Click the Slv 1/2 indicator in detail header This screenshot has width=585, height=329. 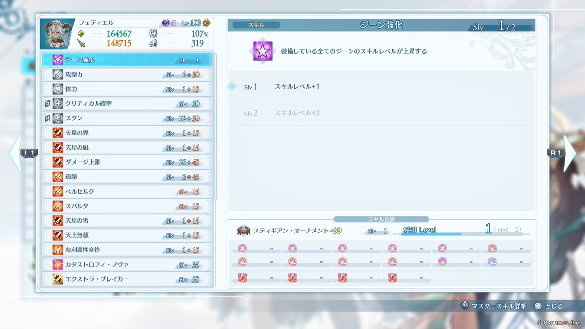click(494, 26)
